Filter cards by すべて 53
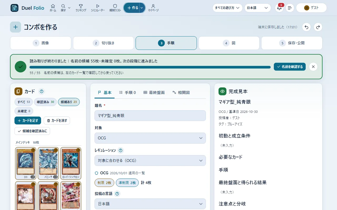 pyautogui.click(x=24, y=102)
